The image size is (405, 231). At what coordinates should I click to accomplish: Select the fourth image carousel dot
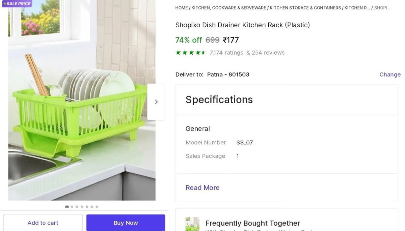click(x=82, y=207)
